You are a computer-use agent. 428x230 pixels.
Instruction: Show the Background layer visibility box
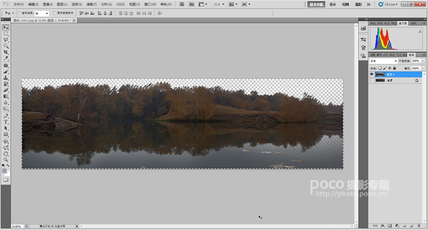pos(371,80)
